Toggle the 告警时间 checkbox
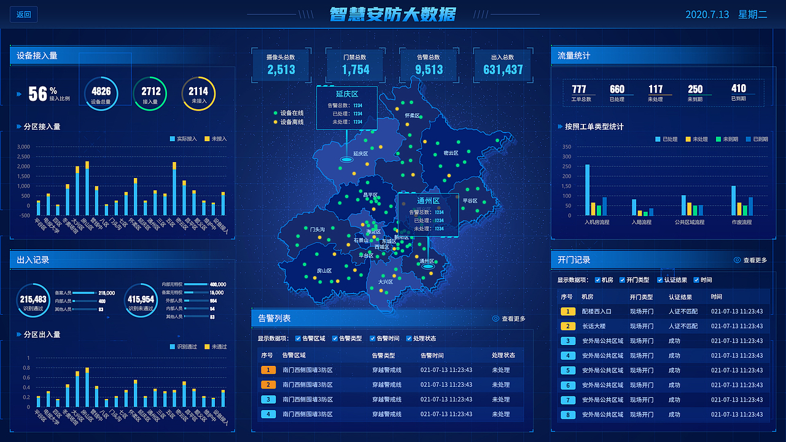Screen dimensions: 786x442 372,338
